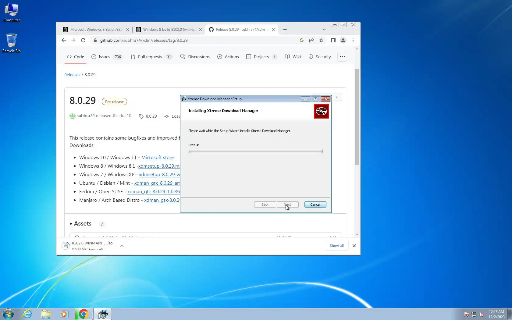Toggle Chrome side panel

pos(333,40)
